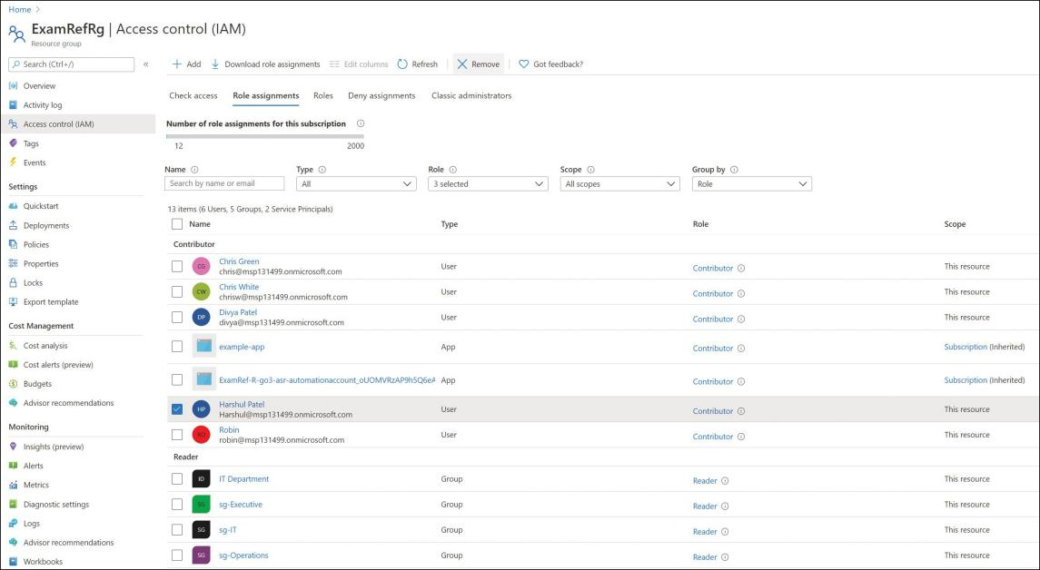
Task: Uncheck the box for Harshul Patel
Action: point(177,409)
